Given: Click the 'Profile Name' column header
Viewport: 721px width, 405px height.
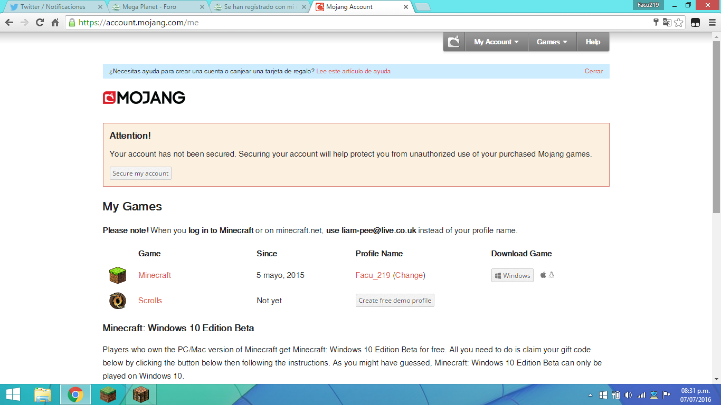Looking at the screenshot, I should click(379, 254).
